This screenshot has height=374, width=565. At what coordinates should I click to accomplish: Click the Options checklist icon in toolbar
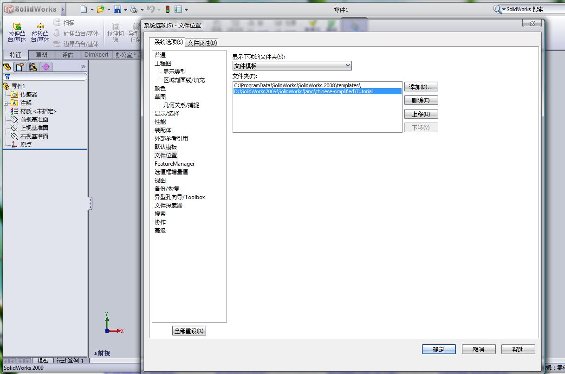[x=178, y=9]
